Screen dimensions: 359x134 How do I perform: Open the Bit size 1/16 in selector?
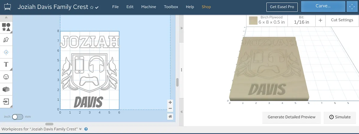(x=301, y=20)
